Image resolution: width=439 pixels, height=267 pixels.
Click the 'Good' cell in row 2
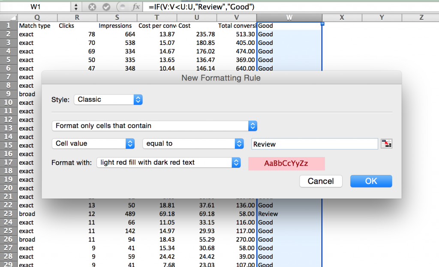(x=289, y=34)
